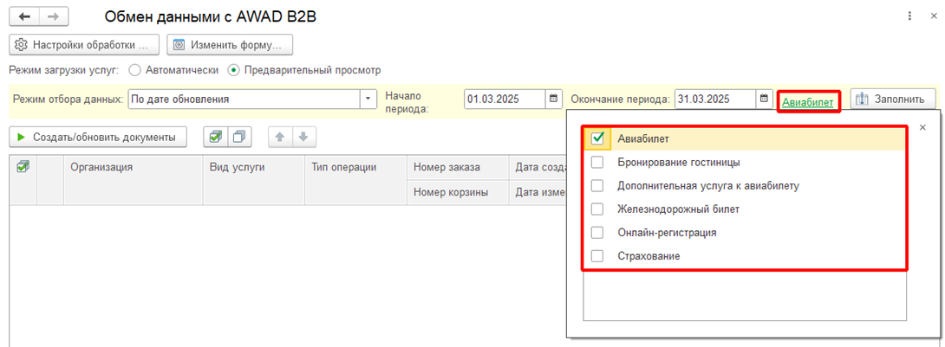Enable the Бронирование гостиницы checkbox
This screenshot has width=945, height=347.
(x=597, y=162)
